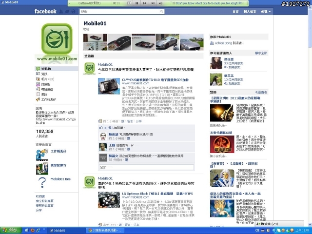312x234 pixels.
Task: Click the Mobile01 avatar on LG post
Action: [x=90, y=182]
